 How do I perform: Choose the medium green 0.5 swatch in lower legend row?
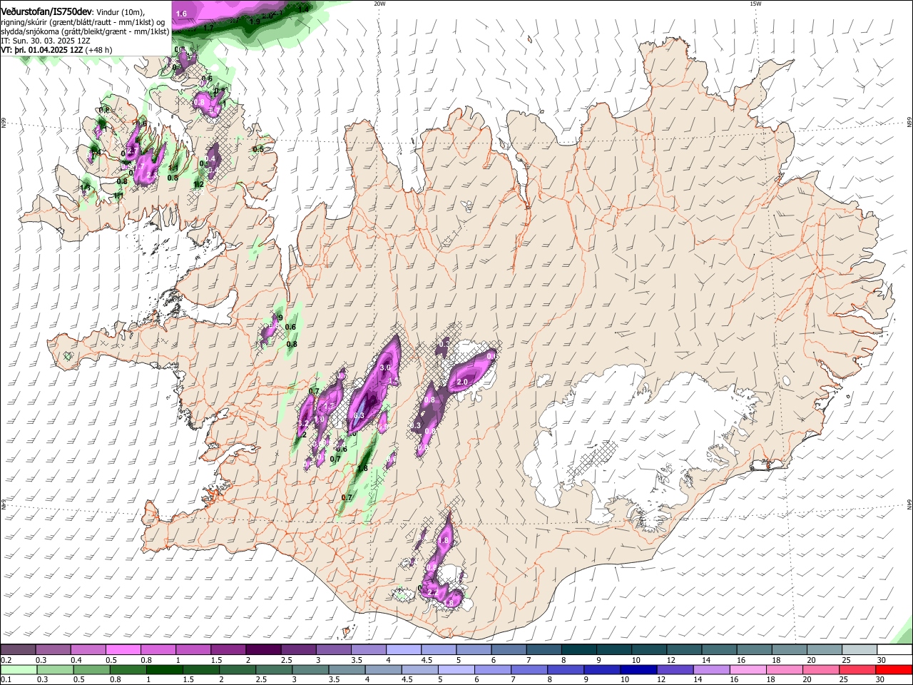tap(91, 669)
